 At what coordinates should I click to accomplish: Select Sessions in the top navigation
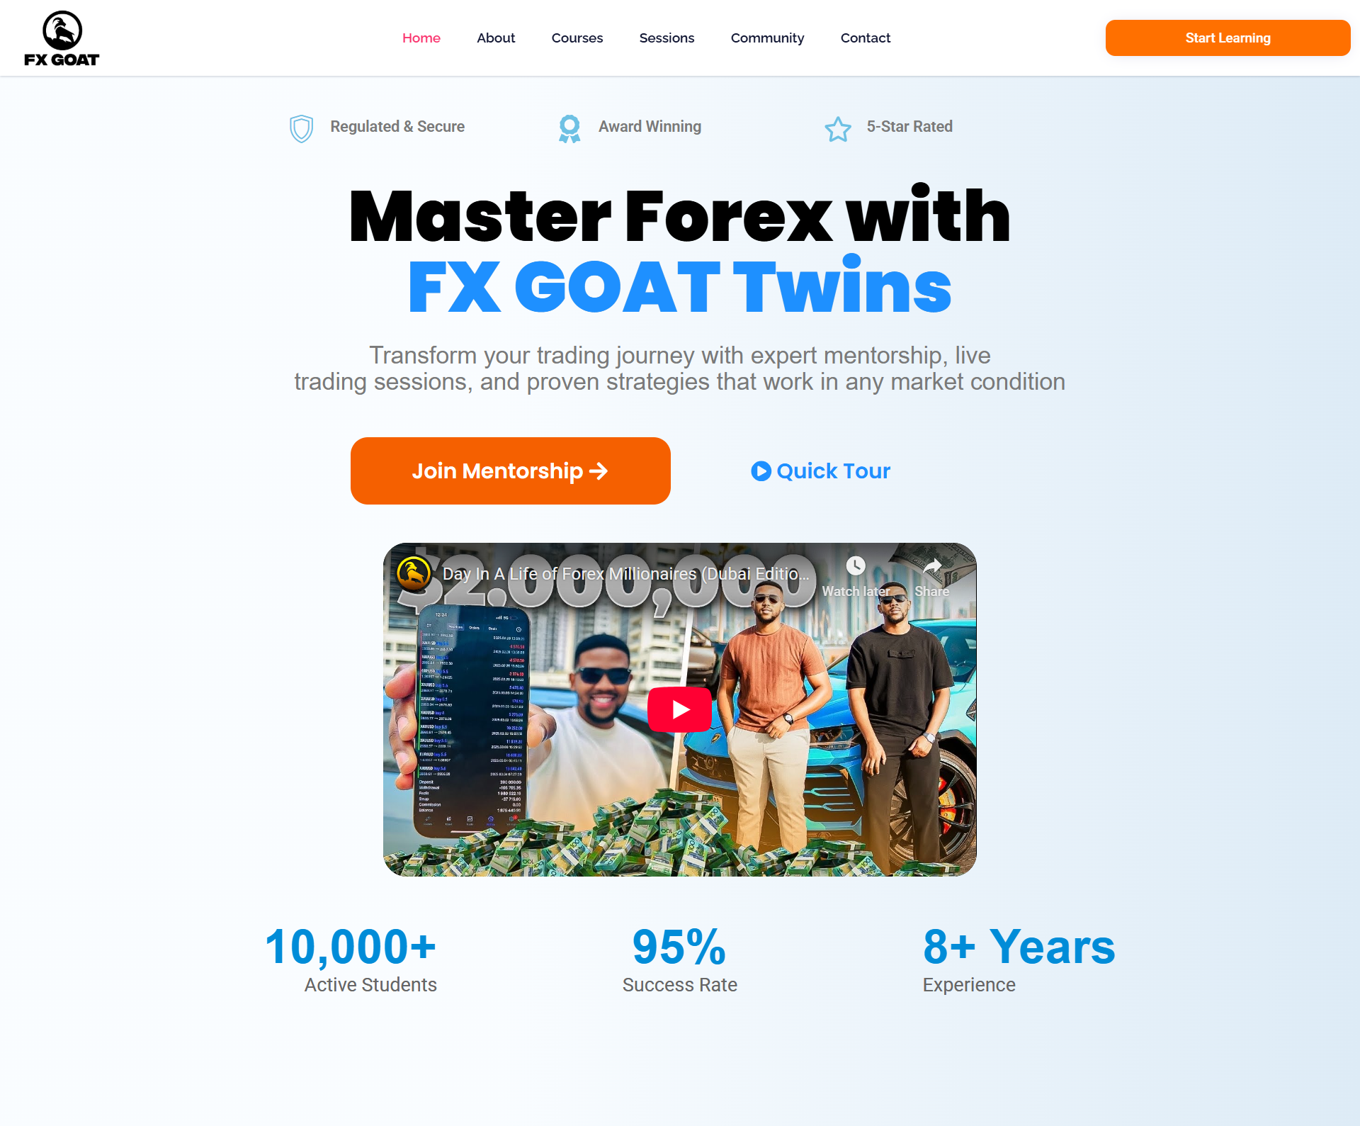click(x=667, y=38)
